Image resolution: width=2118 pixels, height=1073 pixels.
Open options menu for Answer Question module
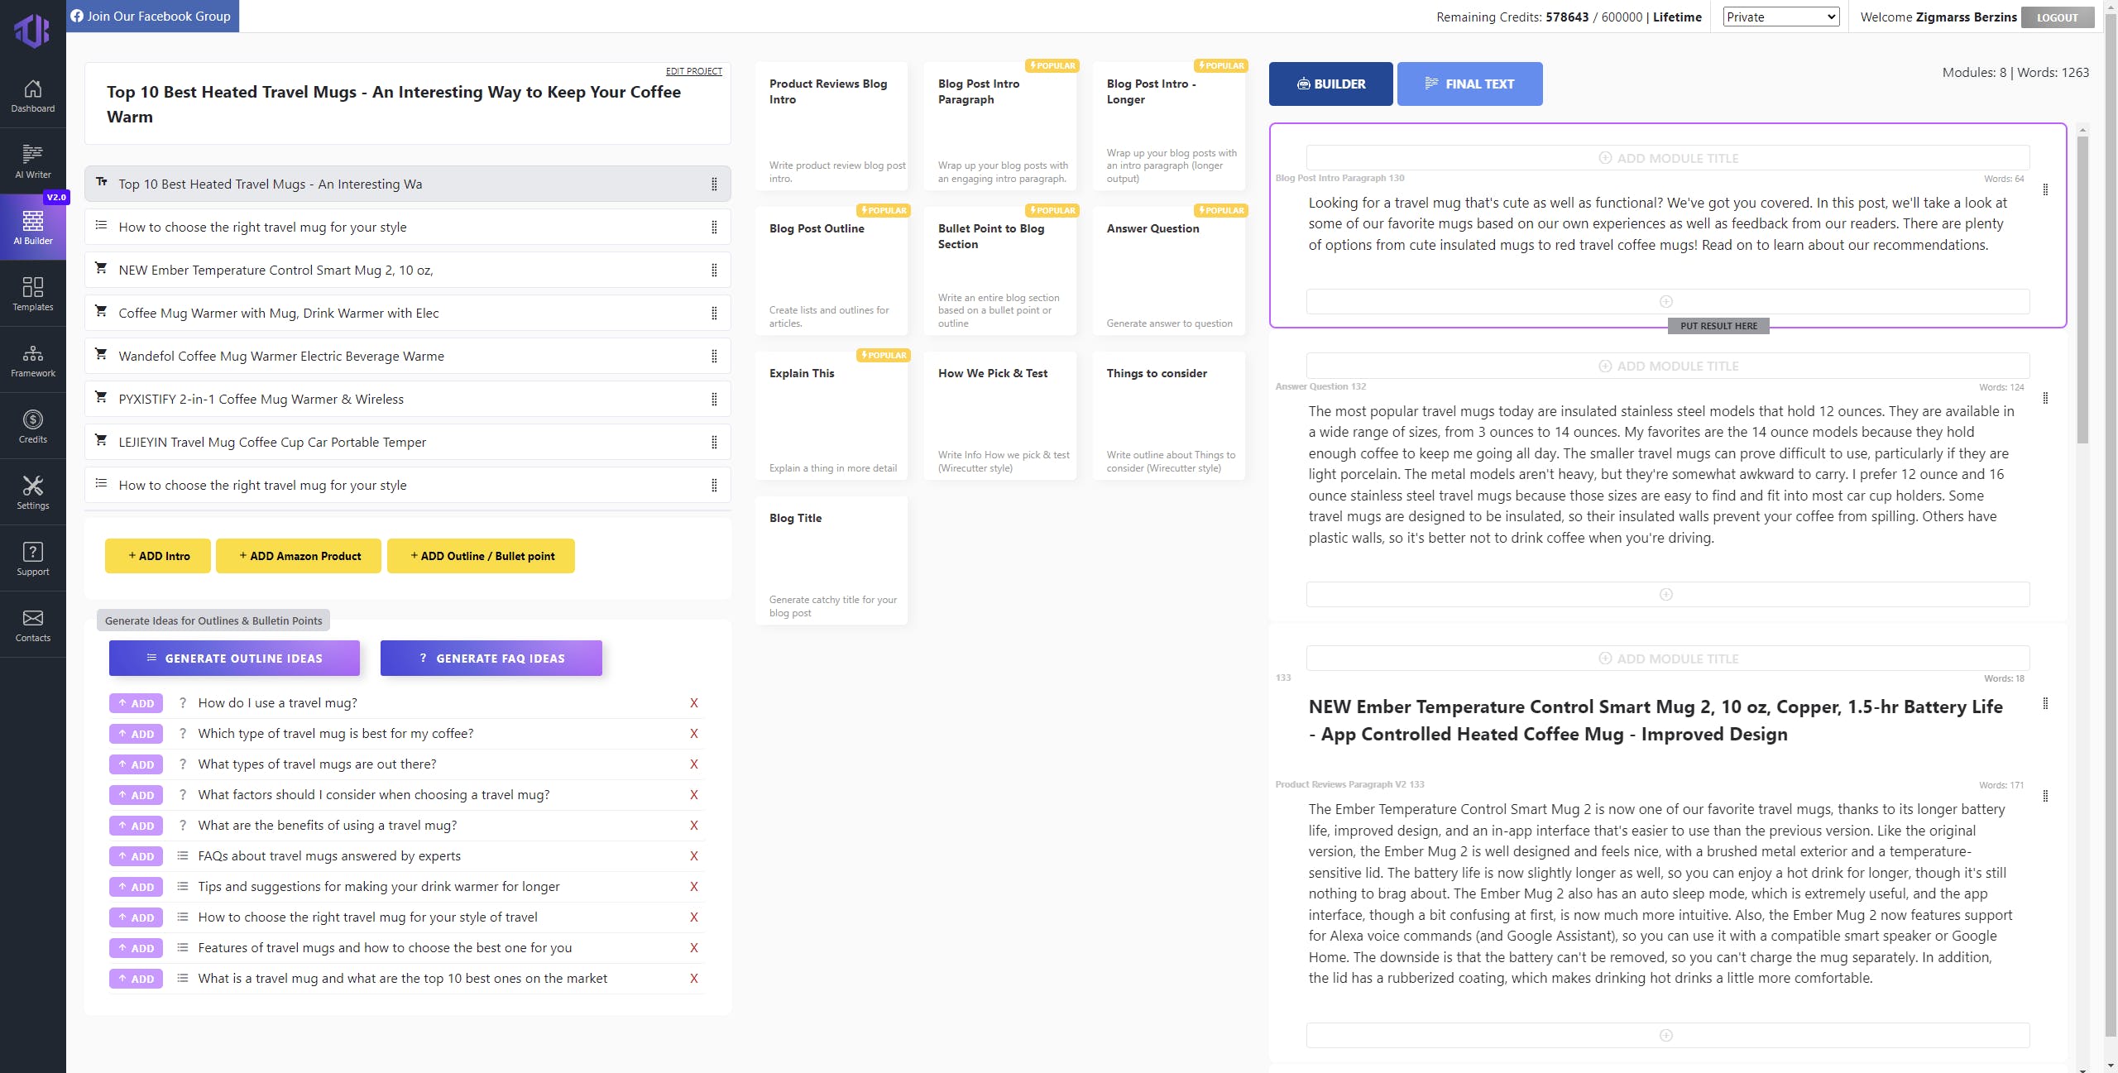2045,399
